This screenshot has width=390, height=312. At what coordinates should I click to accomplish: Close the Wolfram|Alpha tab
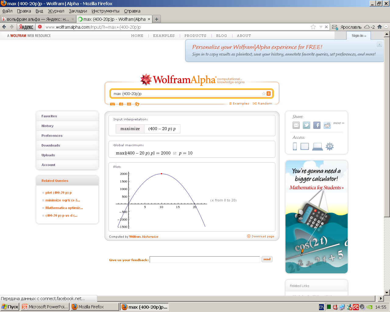pos(149,19)
